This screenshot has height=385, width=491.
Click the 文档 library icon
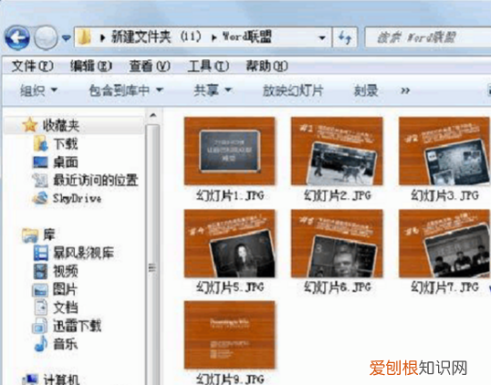pyautogui.click(x=41, y=307)
